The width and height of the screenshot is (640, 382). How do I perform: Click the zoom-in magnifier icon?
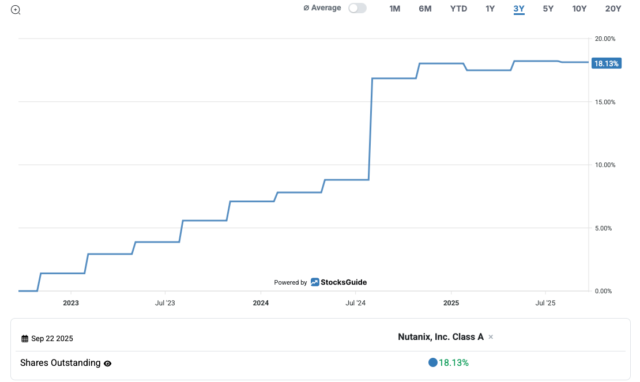pyautogui.click(x=16, y=10)
